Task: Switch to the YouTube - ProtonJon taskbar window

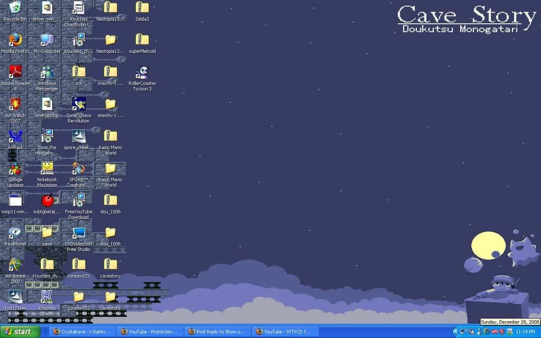Action: click(x=150, y=332)
